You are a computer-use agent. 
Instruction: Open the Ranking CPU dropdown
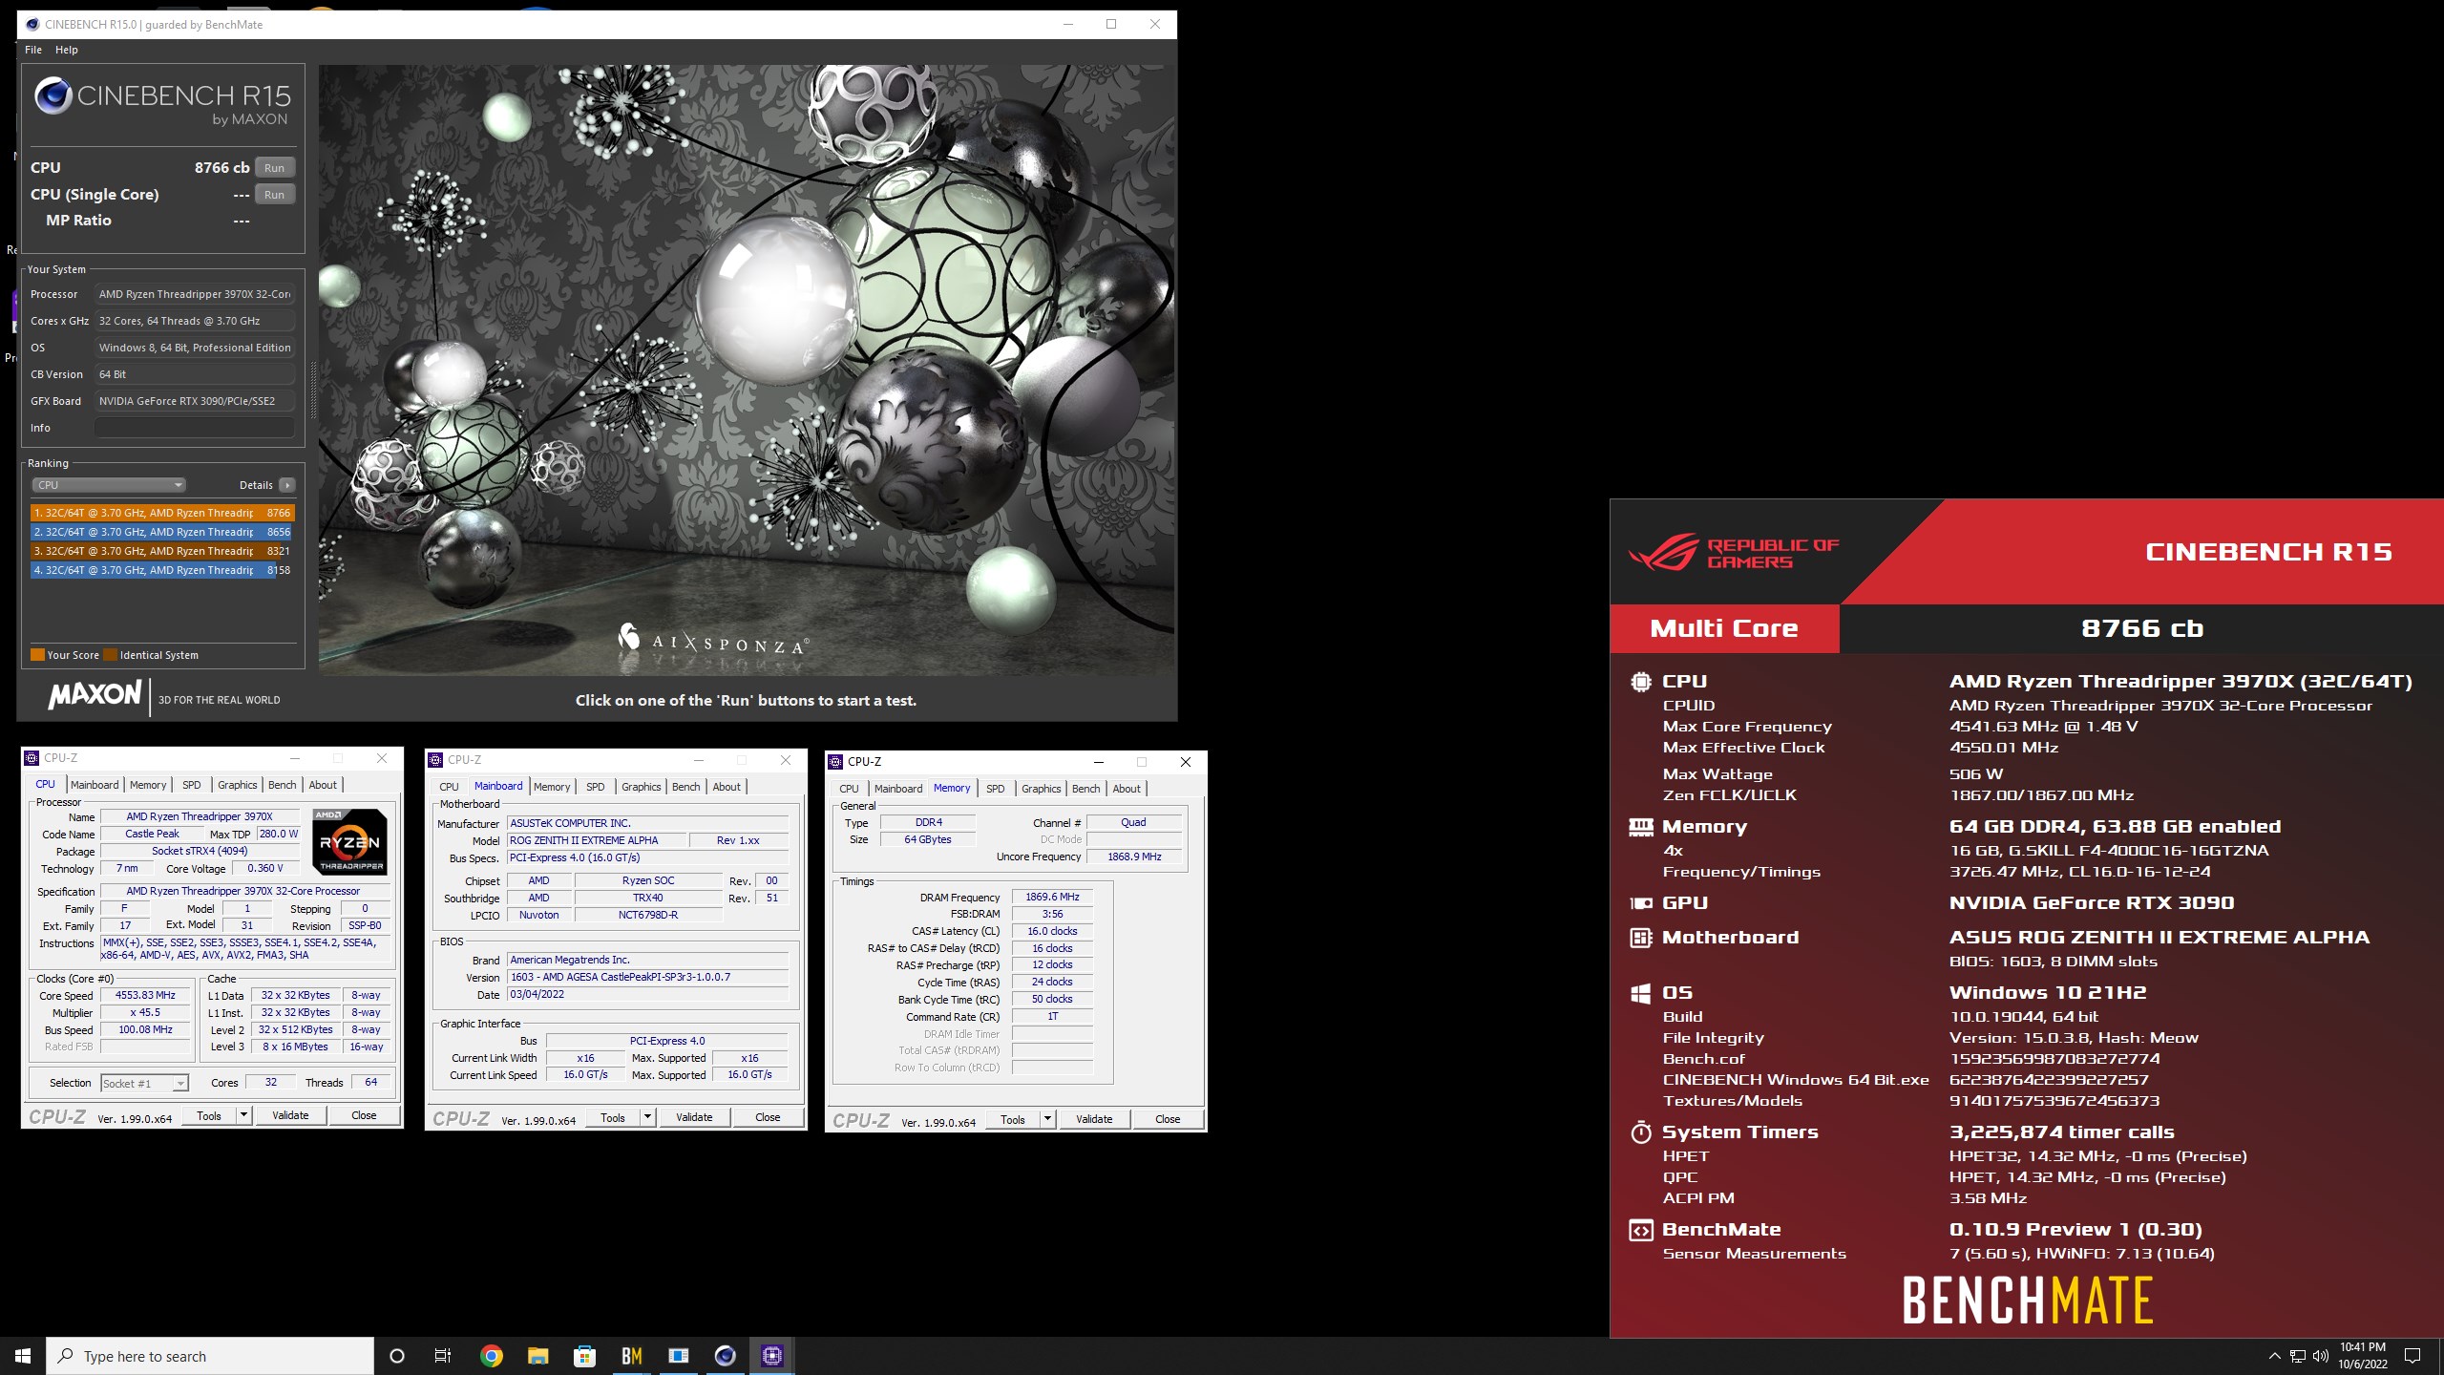click(109, 485)
